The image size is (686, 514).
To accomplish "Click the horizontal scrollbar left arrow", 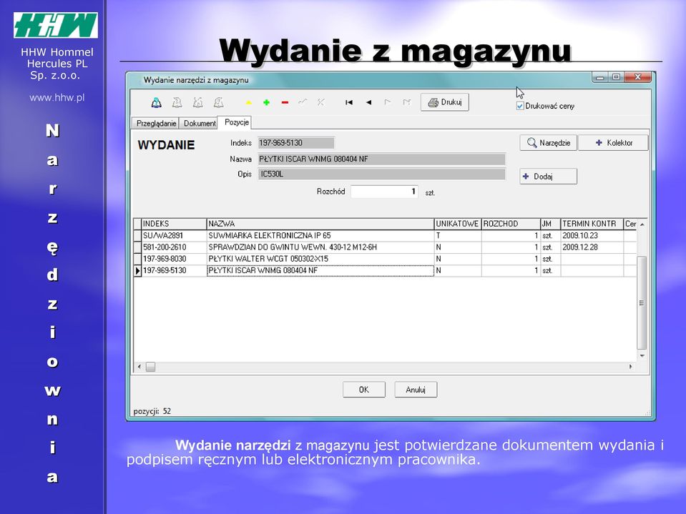I will click(139, 367).
